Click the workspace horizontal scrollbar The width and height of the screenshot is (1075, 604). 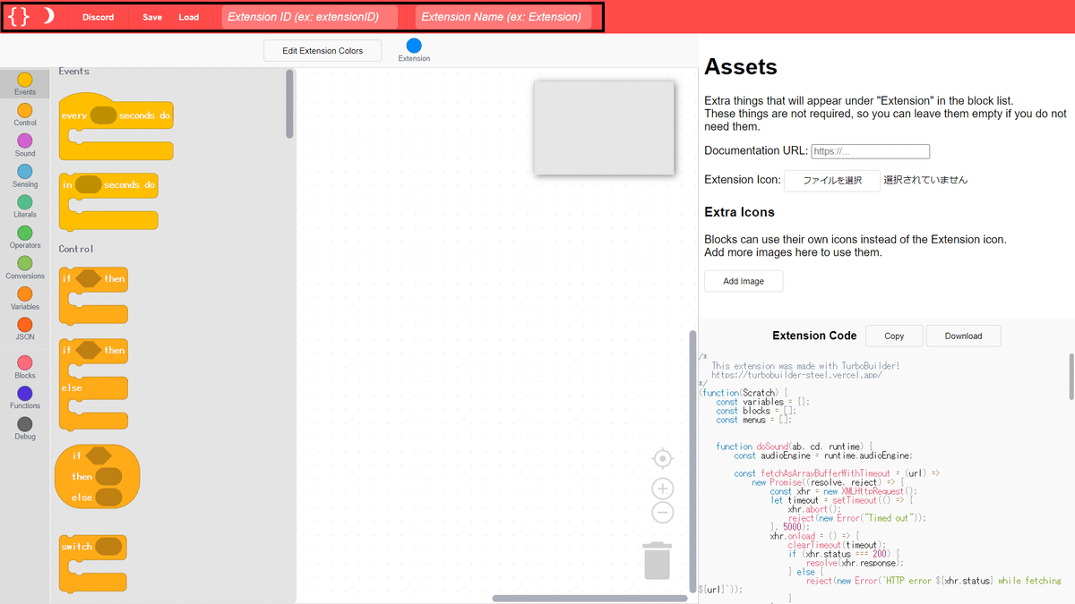589,599
